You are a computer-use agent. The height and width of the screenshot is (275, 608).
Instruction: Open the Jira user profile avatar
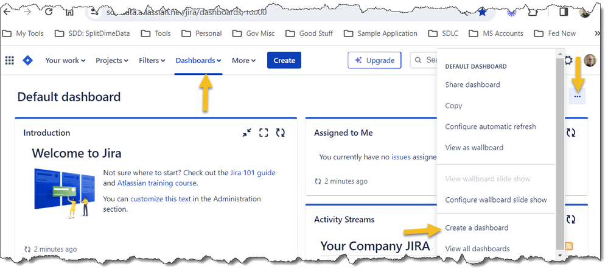[x=590, y=60]
